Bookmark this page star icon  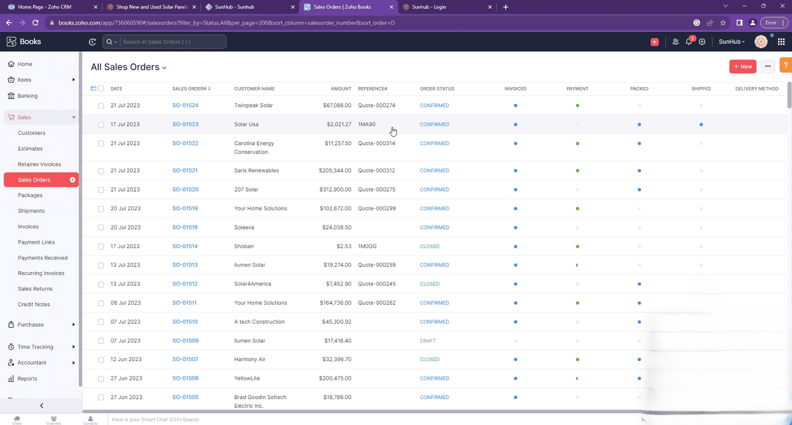click(x=723, y=23)
